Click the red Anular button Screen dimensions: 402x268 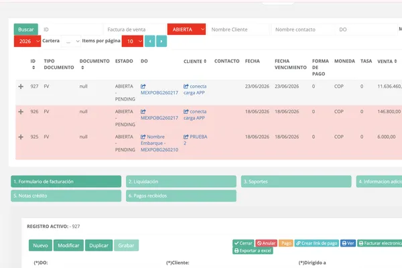click(x=266, y=243)
